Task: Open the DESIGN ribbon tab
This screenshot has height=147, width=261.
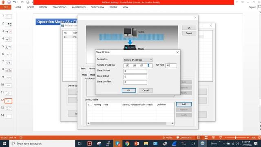Action: click(x=43, y=7)
